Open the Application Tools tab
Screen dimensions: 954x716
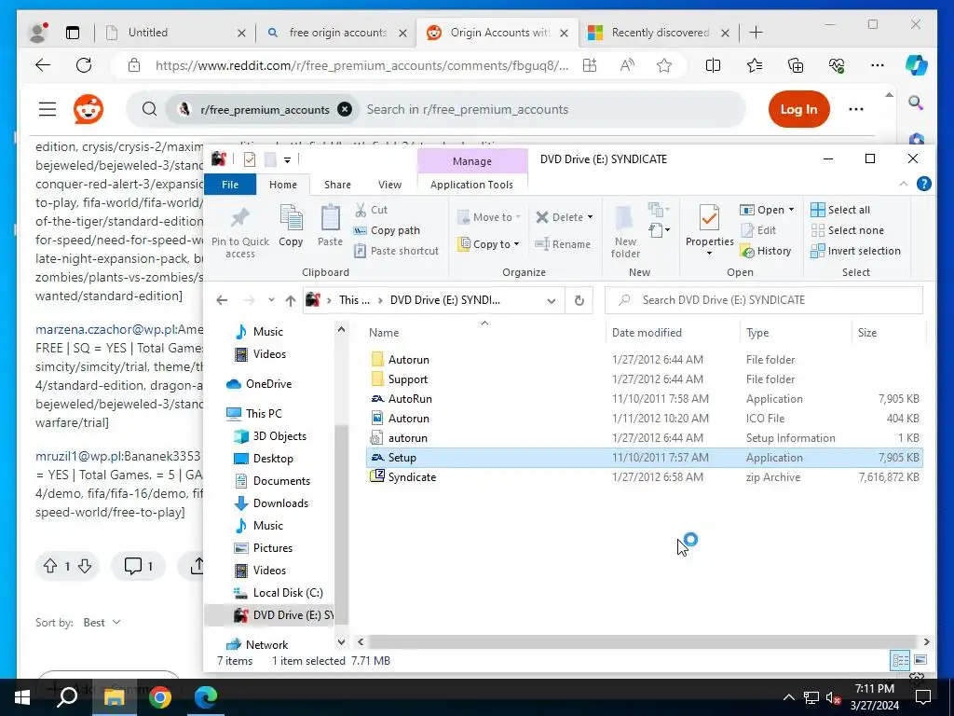[x=471, y=185]
